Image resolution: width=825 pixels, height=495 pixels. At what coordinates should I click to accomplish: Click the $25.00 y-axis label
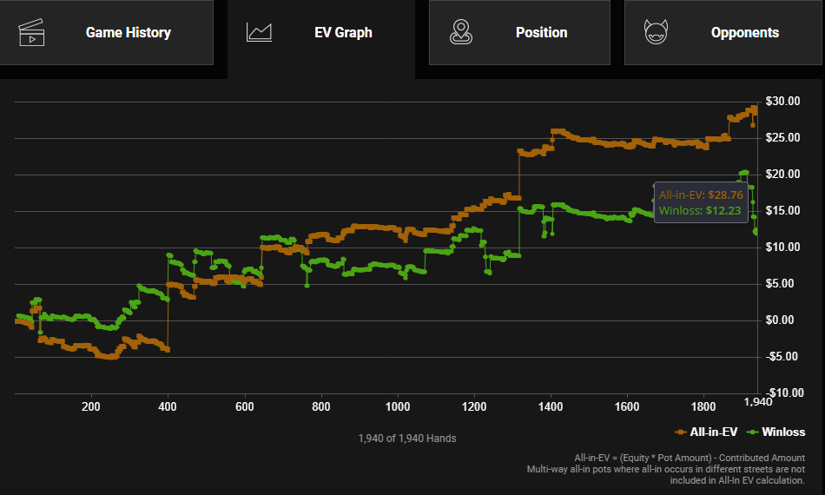(x=783, y=137)
